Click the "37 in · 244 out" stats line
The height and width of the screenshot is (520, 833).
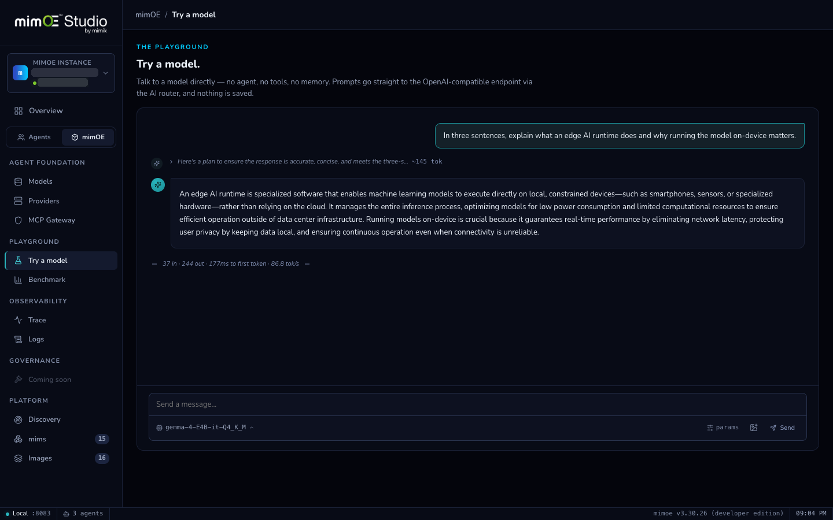click(231, 264)
